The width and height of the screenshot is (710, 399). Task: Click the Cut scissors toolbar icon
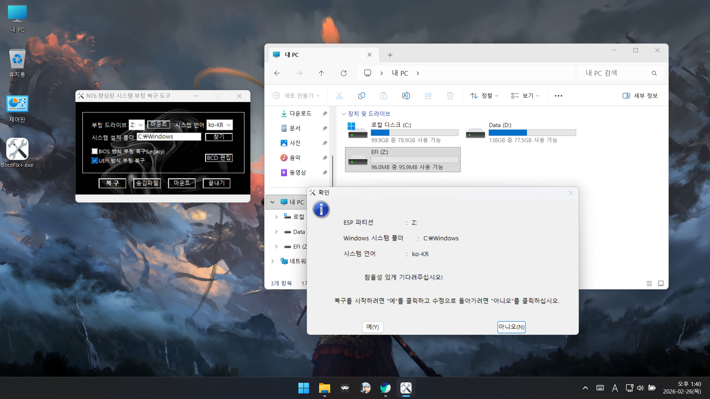click(x=339, y=96)
